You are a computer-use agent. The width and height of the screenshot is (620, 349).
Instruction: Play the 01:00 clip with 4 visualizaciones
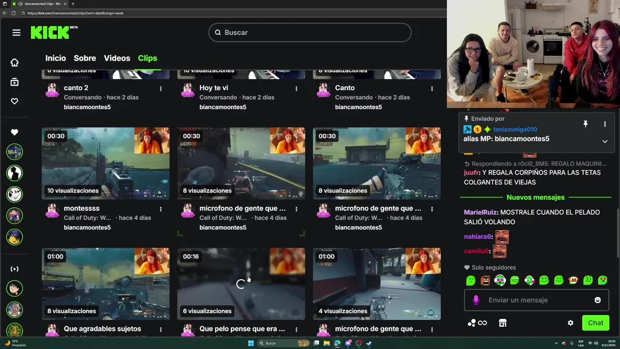tap(377, 284)
